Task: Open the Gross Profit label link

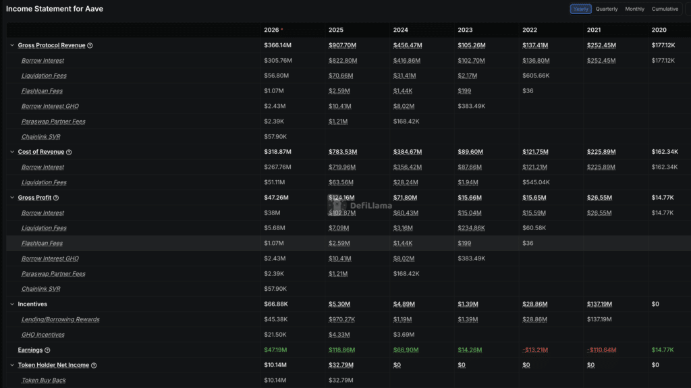Action: click(x=34, y=198)
